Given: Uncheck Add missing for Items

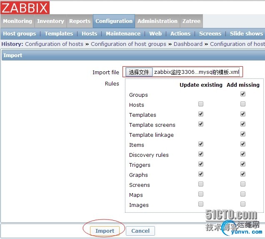Looking at the screenshot, I should point(243,144).
